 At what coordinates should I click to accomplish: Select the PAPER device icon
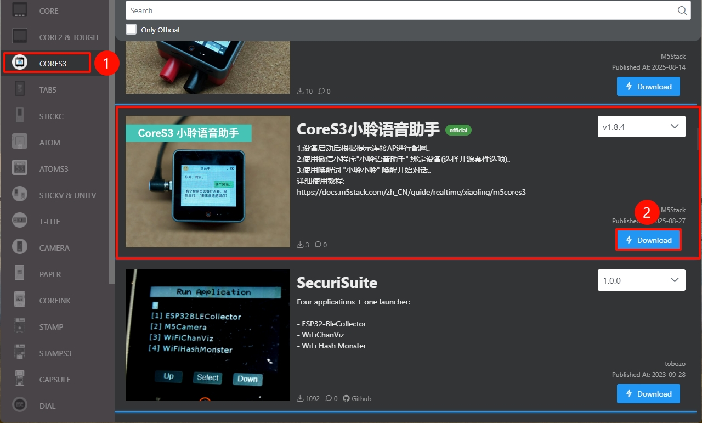tap(20, 274)
